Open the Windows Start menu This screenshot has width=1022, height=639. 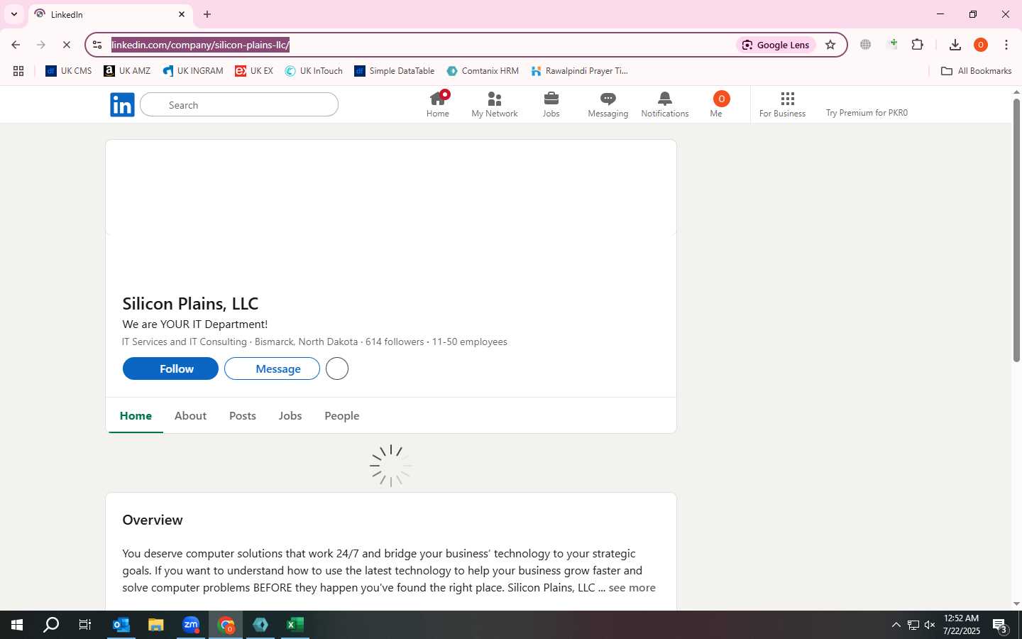pos(17,625)
